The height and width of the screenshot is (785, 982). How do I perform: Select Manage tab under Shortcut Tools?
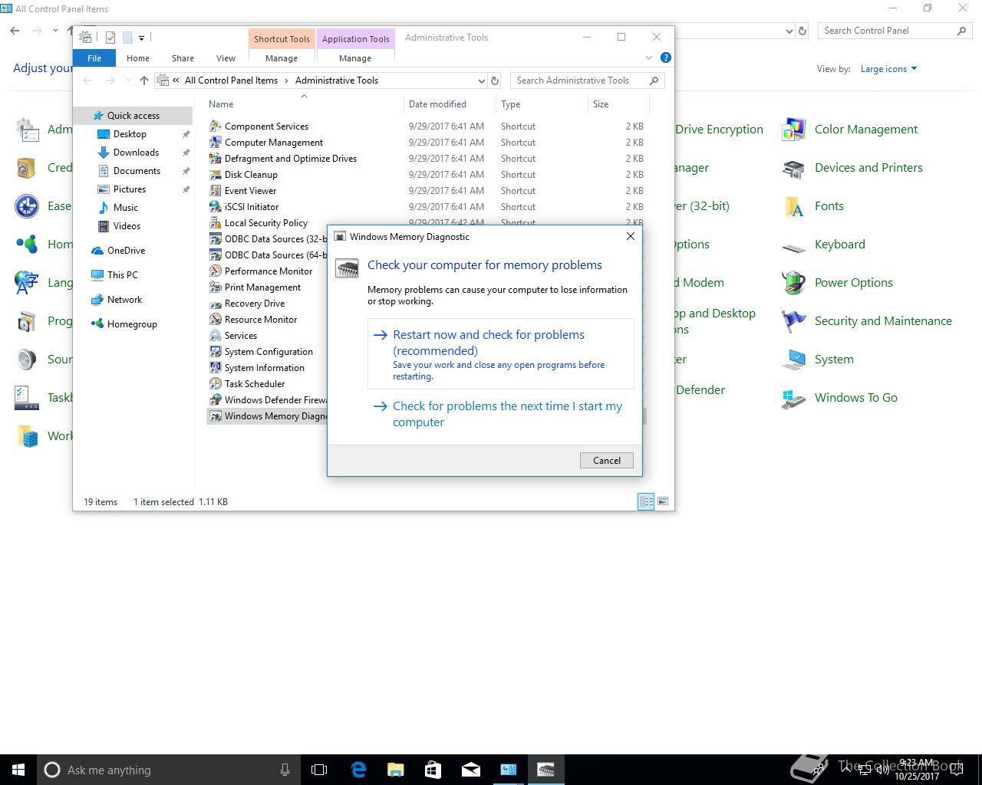click(282, 58)
